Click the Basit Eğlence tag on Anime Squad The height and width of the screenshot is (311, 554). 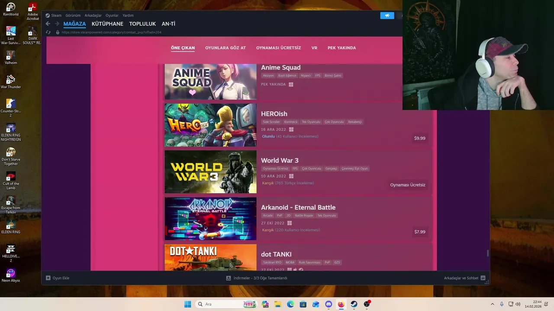point(287,76)
